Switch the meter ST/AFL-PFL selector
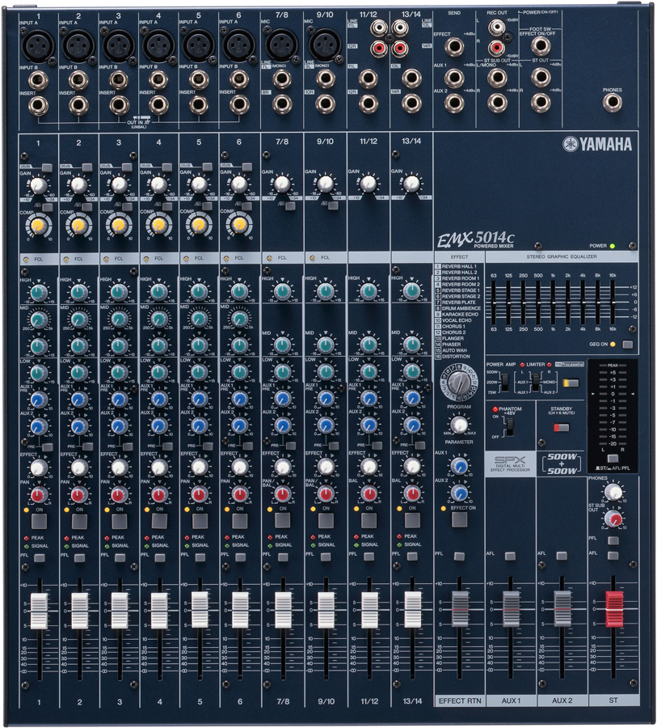 (613, 459)
